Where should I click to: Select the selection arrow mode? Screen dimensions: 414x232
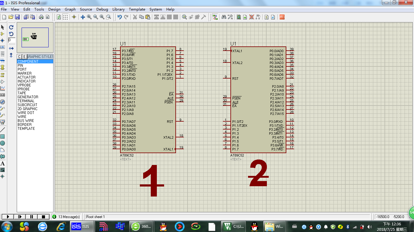coord(2,27)
